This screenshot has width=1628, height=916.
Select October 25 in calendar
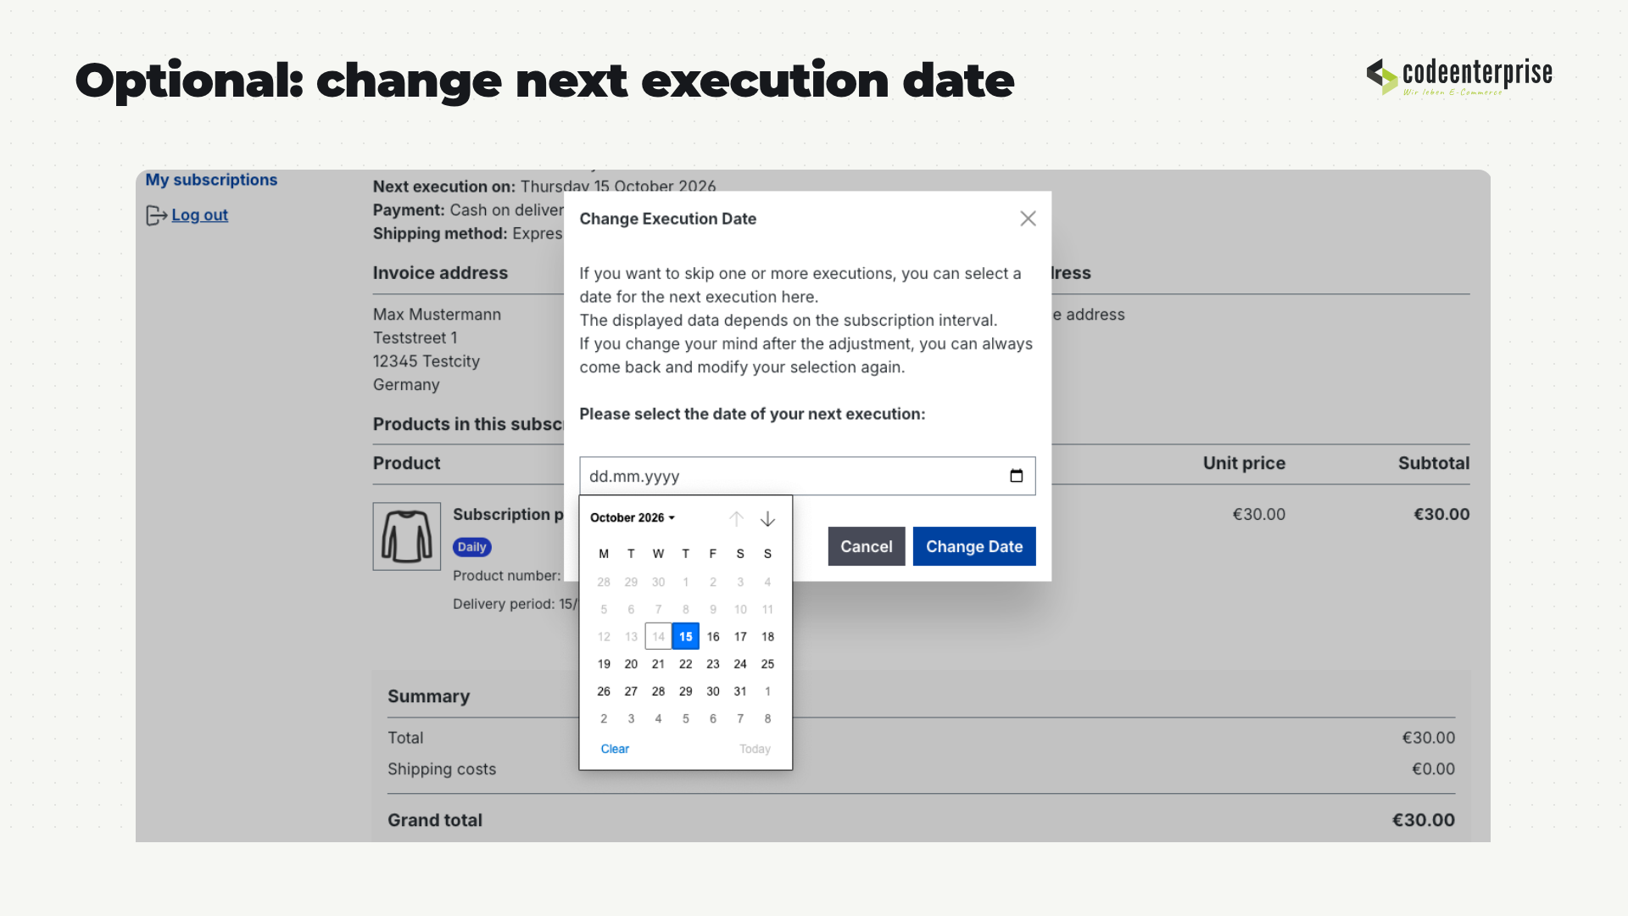pos(767,664)
